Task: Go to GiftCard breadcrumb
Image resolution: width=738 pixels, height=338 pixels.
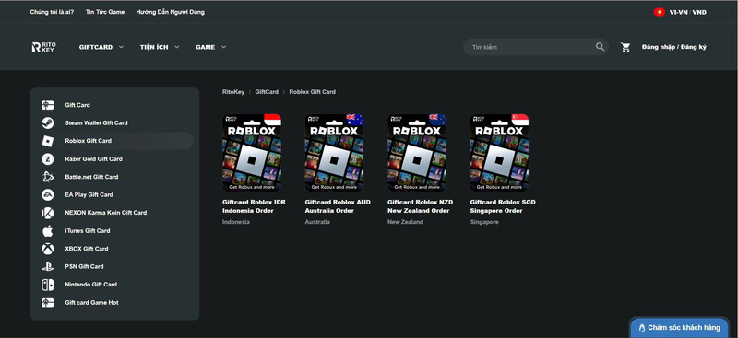Action: click(267, 92)
